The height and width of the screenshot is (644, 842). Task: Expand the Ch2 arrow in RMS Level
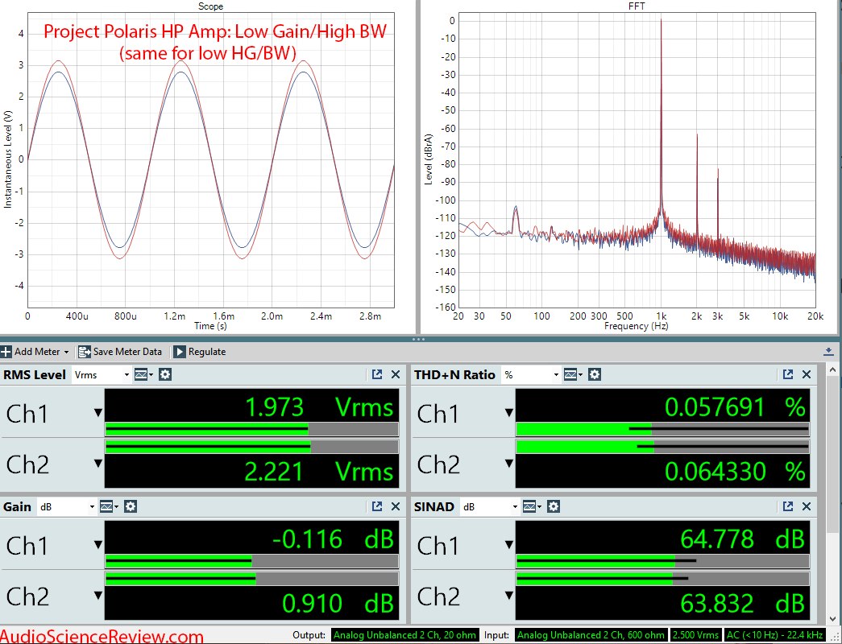97,463
